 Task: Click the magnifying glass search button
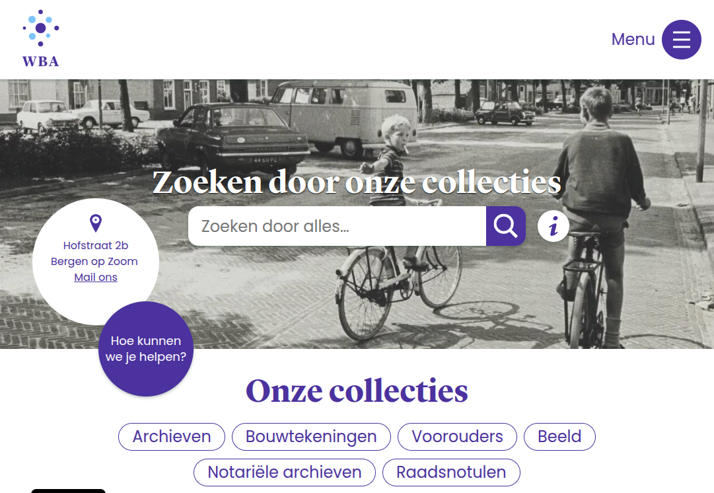(506, 226)
